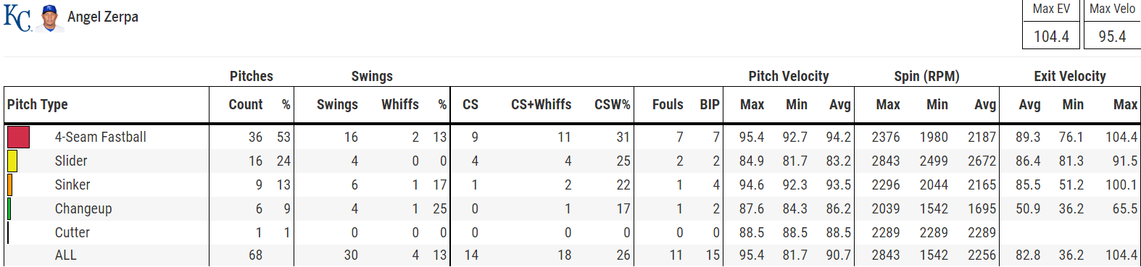Select the 4-Seam Fastball row label
Image resolution: width=1141 pixels, height=267 pixels.
(101, 137)
